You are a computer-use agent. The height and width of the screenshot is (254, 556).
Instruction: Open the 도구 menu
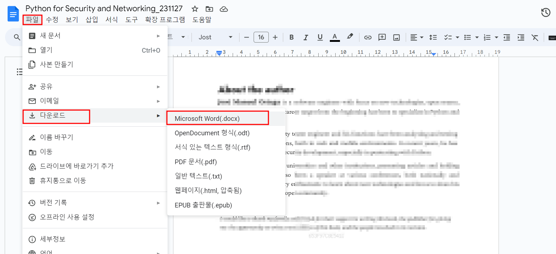132,20
